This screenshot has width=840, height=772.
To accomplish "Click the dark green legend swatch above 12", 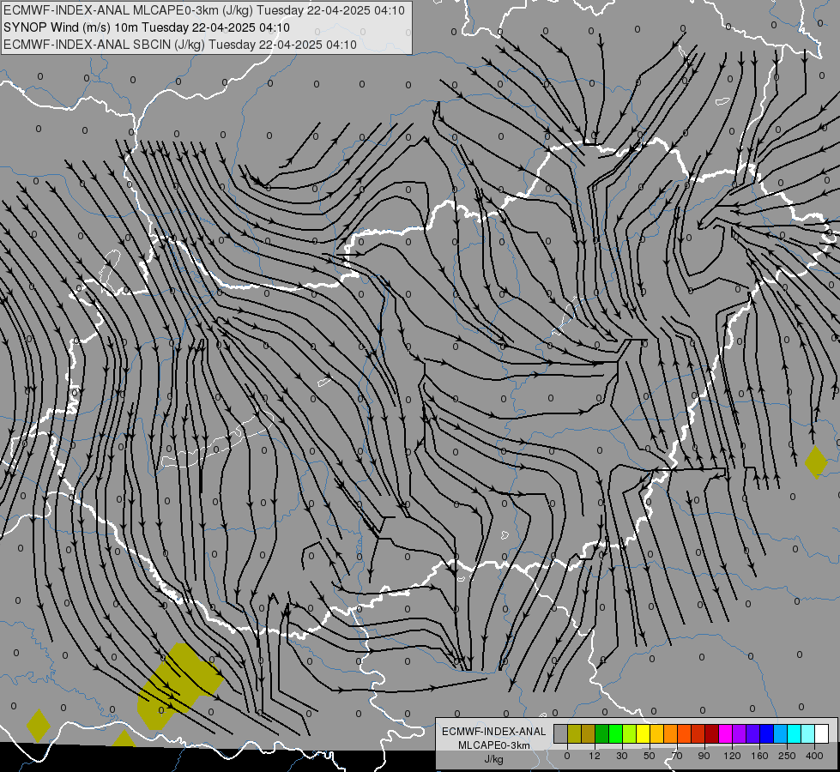I will click(x=602, y=733).
